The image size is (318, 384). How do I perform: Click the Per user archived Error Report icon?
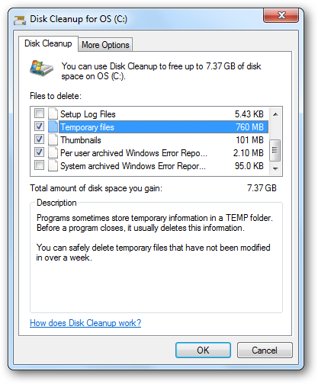coord(53,152)
